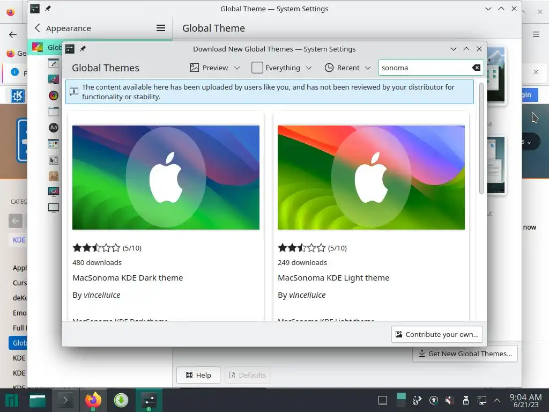Open Manjaro application launcher in taskbar

coord(12,400)
